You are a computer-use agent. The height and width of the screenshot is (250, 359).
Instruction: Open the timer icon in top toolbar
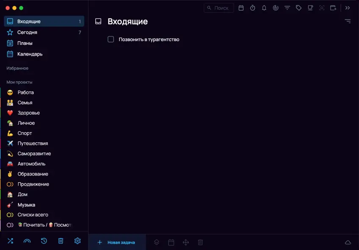253,8
